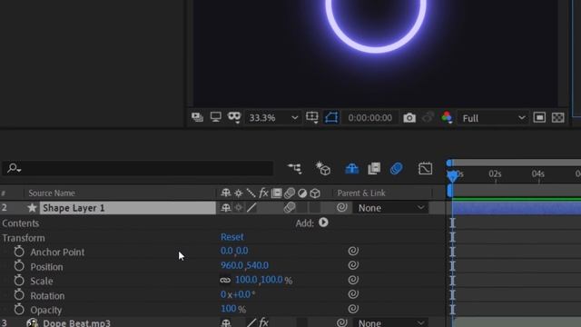This screenshot has height=327, width=581.
Task: Enable the Anchor Point stopwatch
Action: tap(19, 252)
